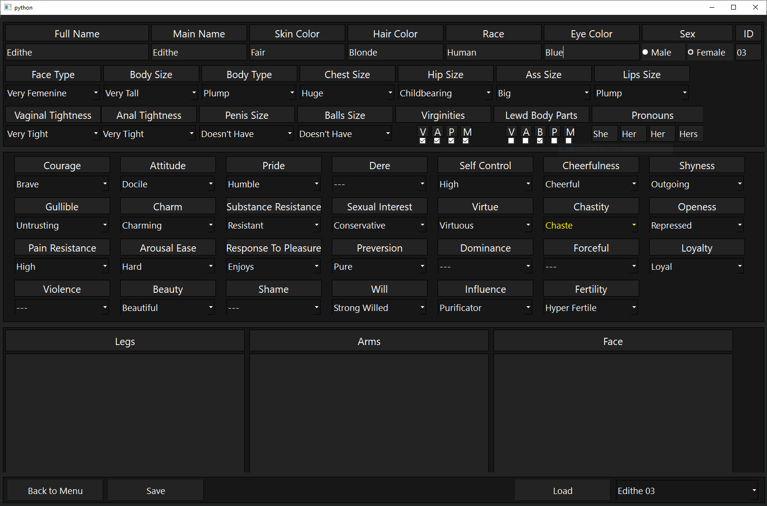Click the ID field showing 03
This screenshot has height=506, width=767.
click(748, 52)
